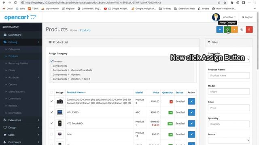Click the iMac product thumbnail
The width and height of the screenshot is (259, 145).
[59, 134]
